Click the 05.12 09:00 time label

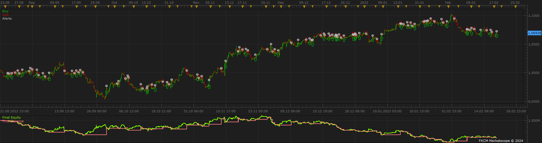(x=290, y=111)
